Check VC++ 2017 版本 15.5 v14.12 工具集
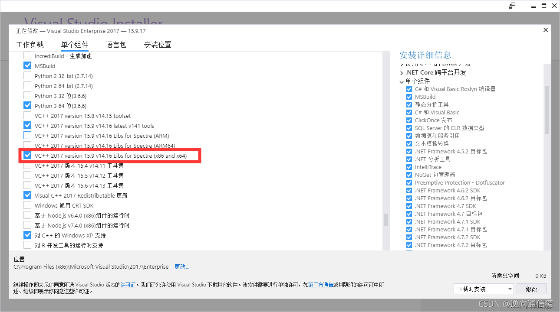The height and width of the screenshot is (312, 560). tap(27, 175)
